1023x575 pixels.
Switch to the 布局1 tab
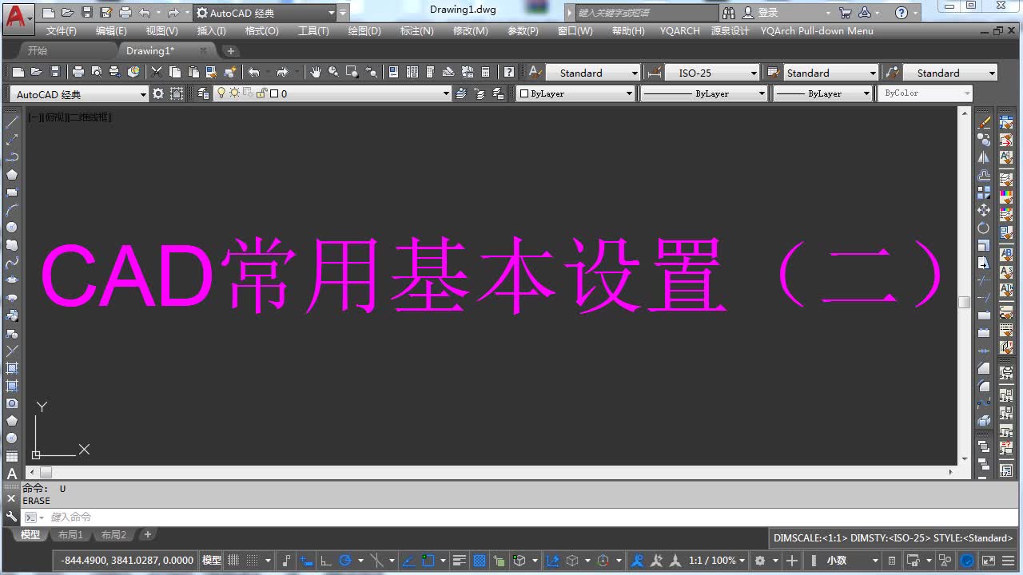coord(70,534)
